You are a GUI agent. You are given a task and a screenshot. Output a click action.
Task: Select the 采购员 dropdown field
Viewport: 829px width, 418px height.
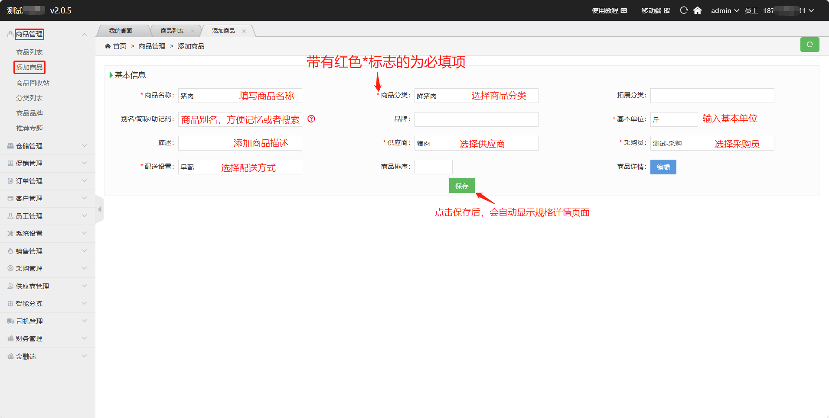point(712,144)
